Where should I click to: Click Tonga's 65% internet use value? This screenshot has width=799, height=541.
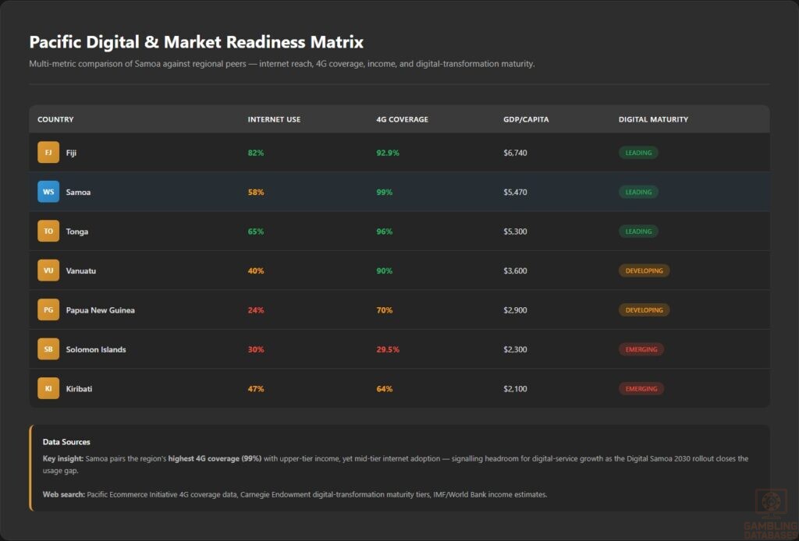256,231
